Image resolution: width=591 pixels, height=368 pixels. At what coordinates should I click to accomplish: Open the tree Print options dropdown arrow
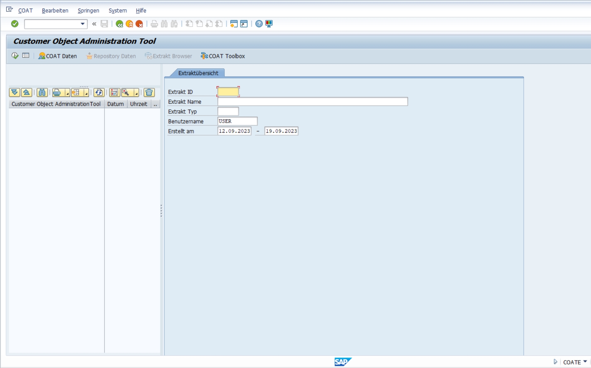[x=67, y=93]
